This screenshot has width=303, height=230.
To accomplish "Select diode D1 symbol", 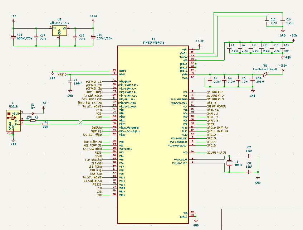I will tap(33, 114).
